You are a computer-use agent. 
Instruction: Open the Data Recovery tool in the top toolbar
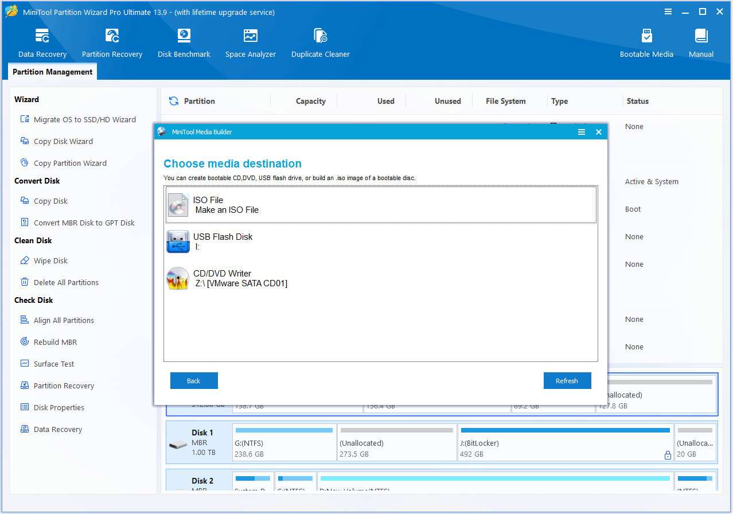pos(42,43)
